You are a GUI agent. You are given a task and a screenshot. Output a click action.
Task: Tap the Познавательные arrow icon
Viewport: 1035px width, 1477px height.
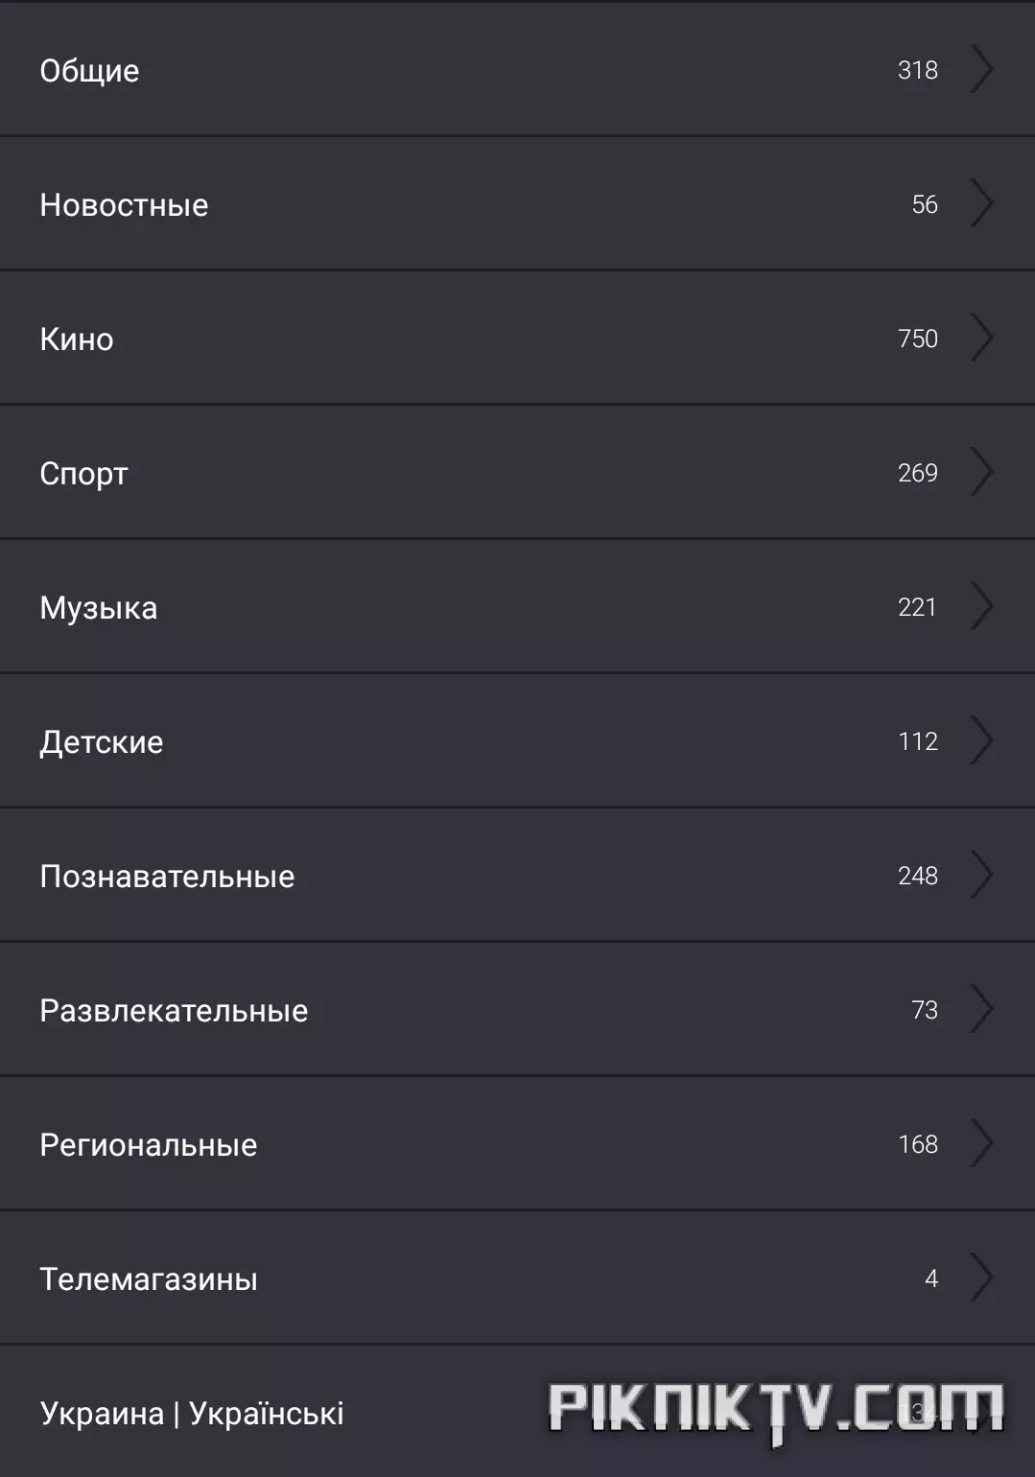981,875
